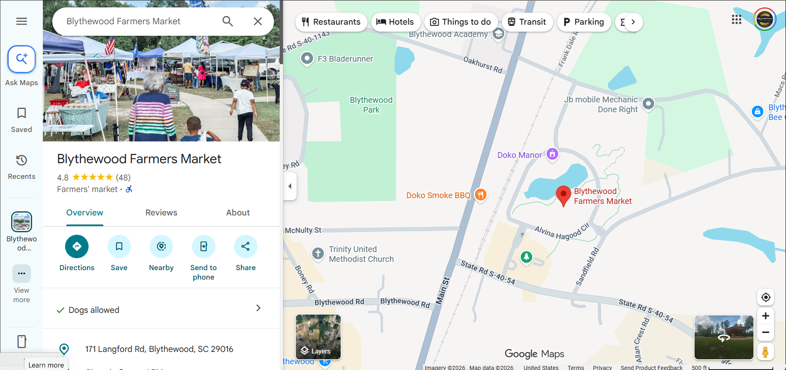
Task: Toggle the 500 ft map scale
Action: (732, 367)
